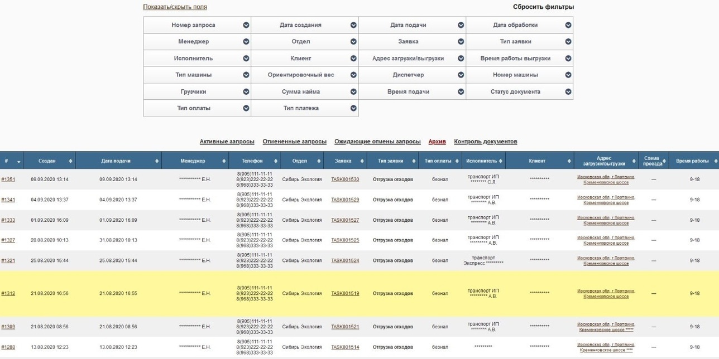This screenshot has height=359, width=719.
Task: Sort by Менеджер column sort icon
Action: coord(224,161)
